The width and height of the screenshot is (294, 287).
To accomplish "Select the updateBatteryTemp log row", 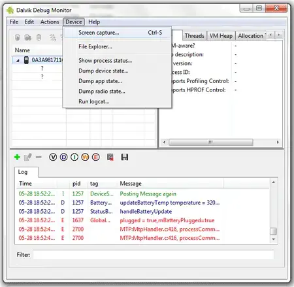I will (x=142, y=203).
